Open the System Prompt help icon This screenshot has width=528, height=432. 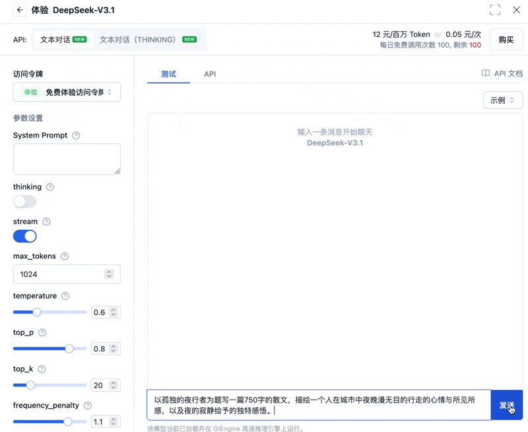pyautogui.click(x=77, y=135)
